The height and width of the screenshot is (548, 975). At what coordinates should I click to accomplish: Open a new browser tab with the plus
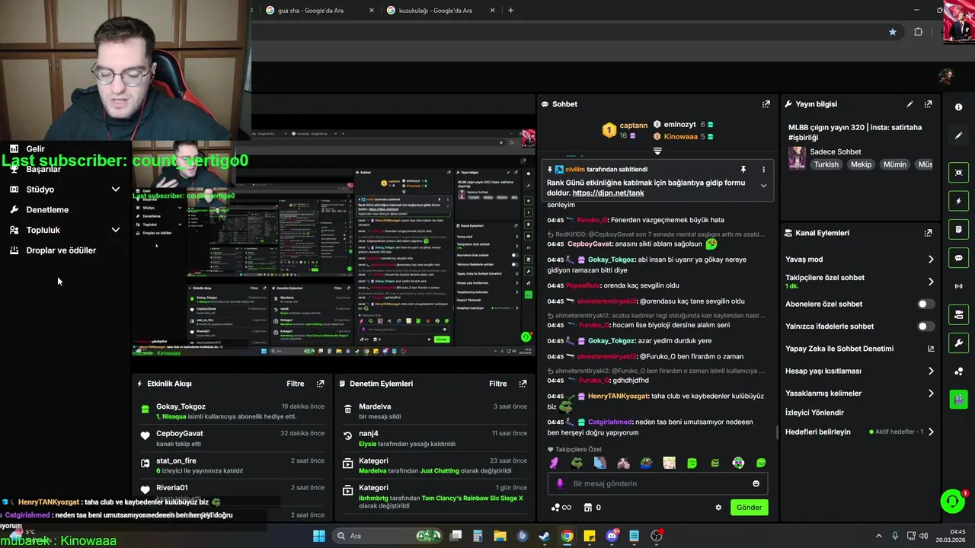pos(510,11)
